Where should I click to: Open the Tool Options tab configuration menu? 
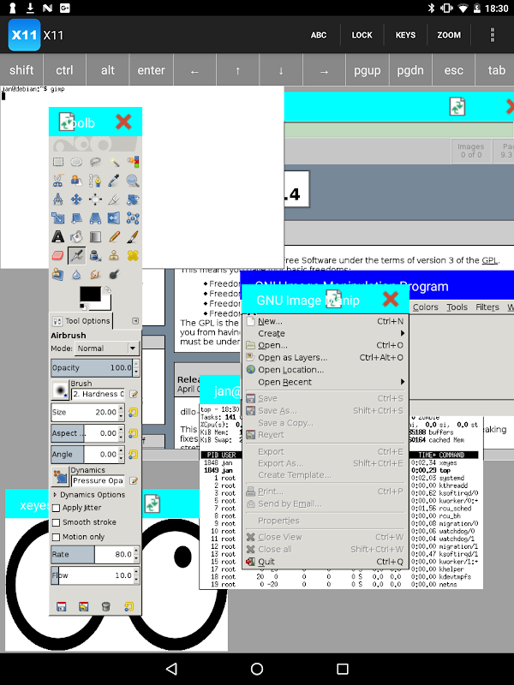(135, 321)
